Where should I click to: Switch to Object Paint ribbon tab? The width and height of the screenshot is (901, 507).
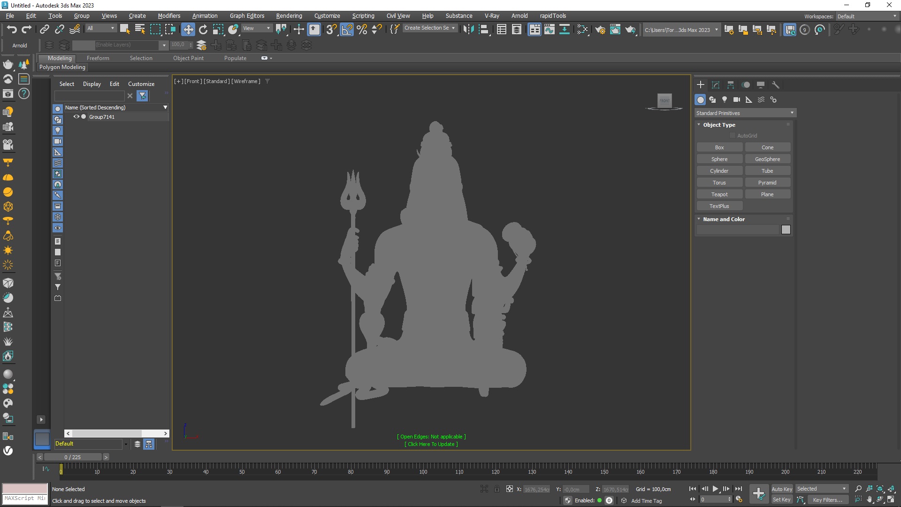[x=188, y=58]
